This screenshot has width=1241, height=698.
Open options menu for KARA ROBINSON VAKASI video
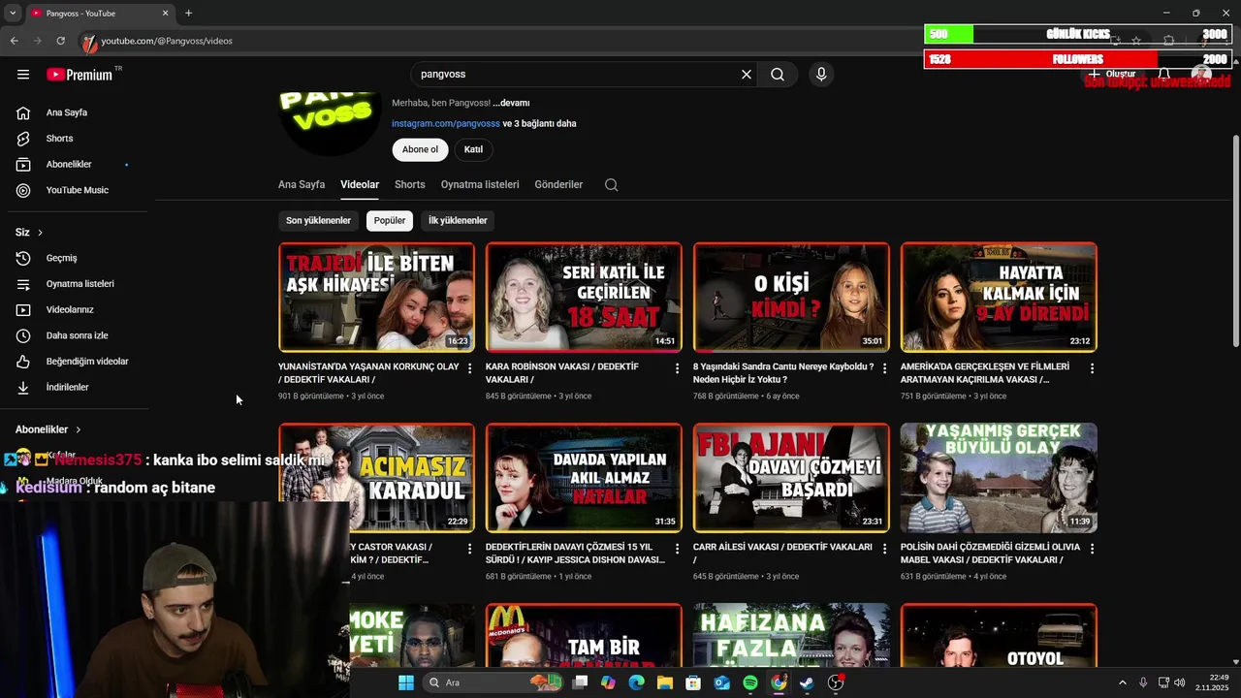click(678, 368)
